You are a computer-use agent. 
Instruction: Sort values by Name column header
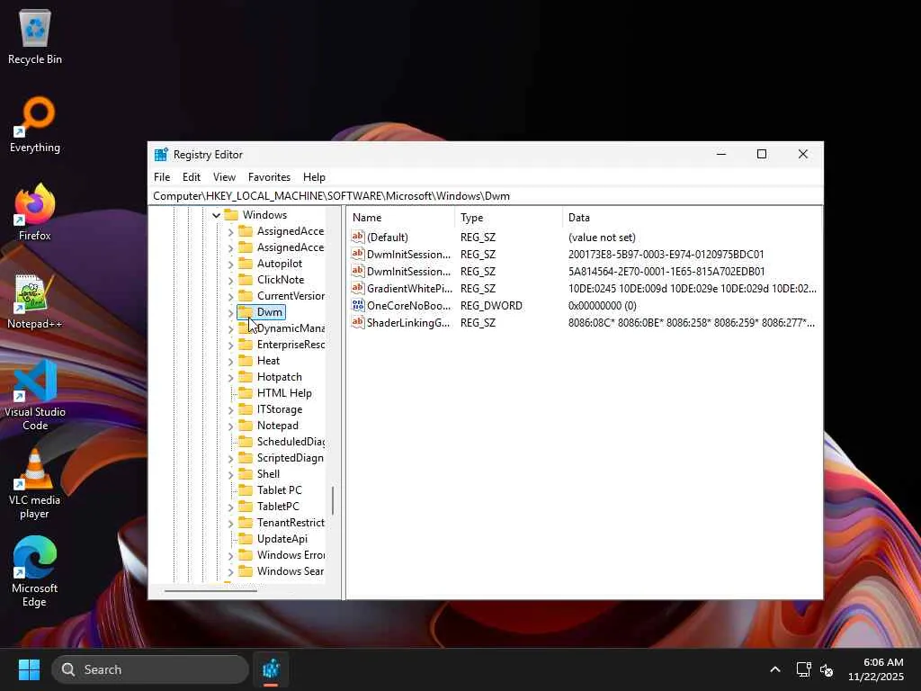coord(400,218)
